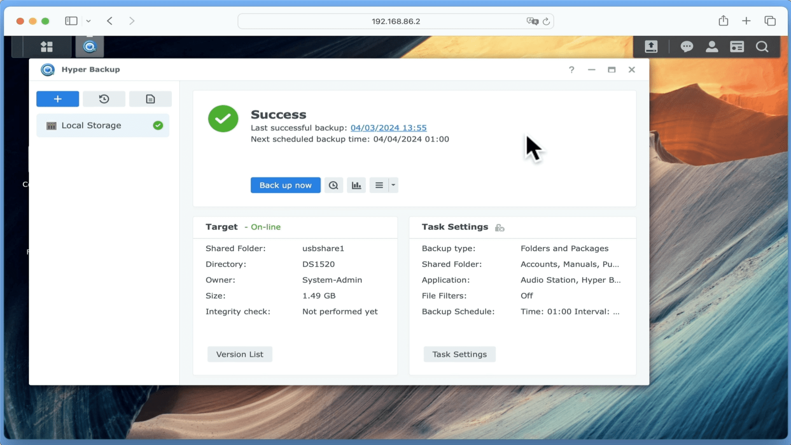Toggle Safari sidebar icon
The image size is (791, 445).
pos(71,21)
